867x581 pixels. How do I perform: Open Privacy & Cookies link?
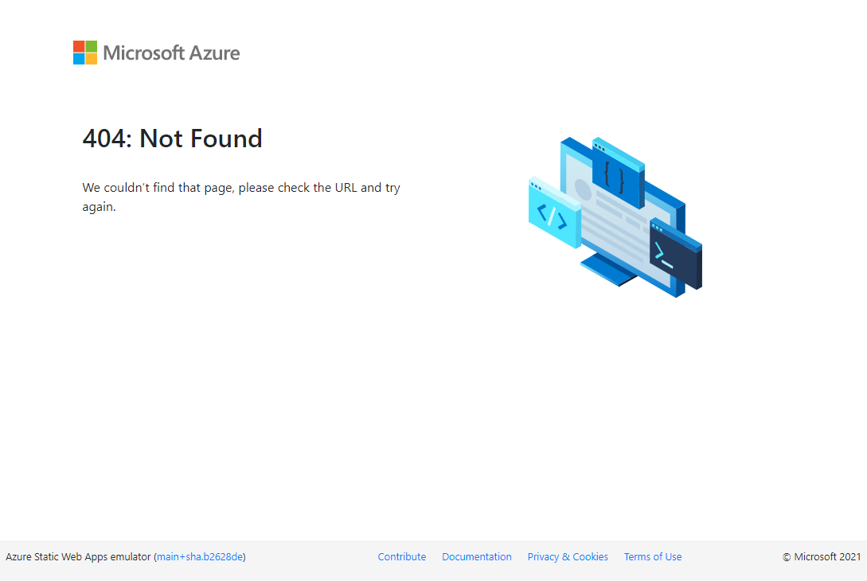pyautogui.click(x=568, y=556)
